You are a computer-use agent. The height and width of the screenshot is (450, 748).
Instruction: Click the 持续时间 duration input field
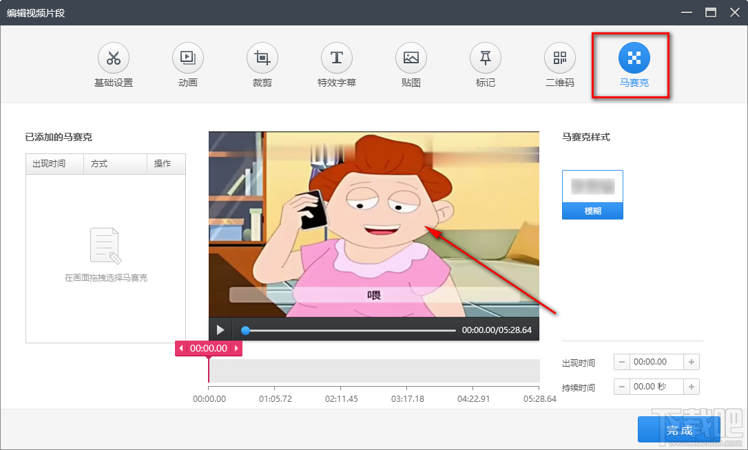656,387
